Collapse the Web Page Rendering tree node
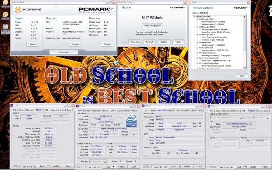 coord(197,53)
